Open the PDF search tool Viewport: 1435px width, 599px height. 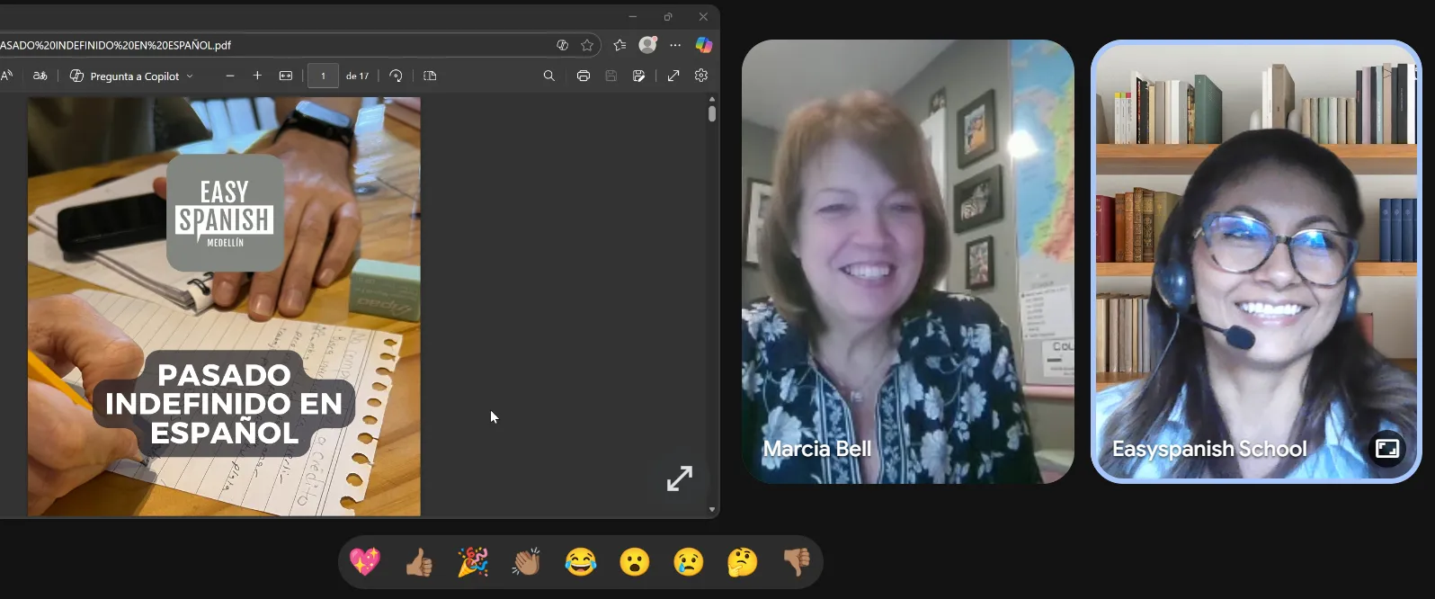click(x=549, y=76)
